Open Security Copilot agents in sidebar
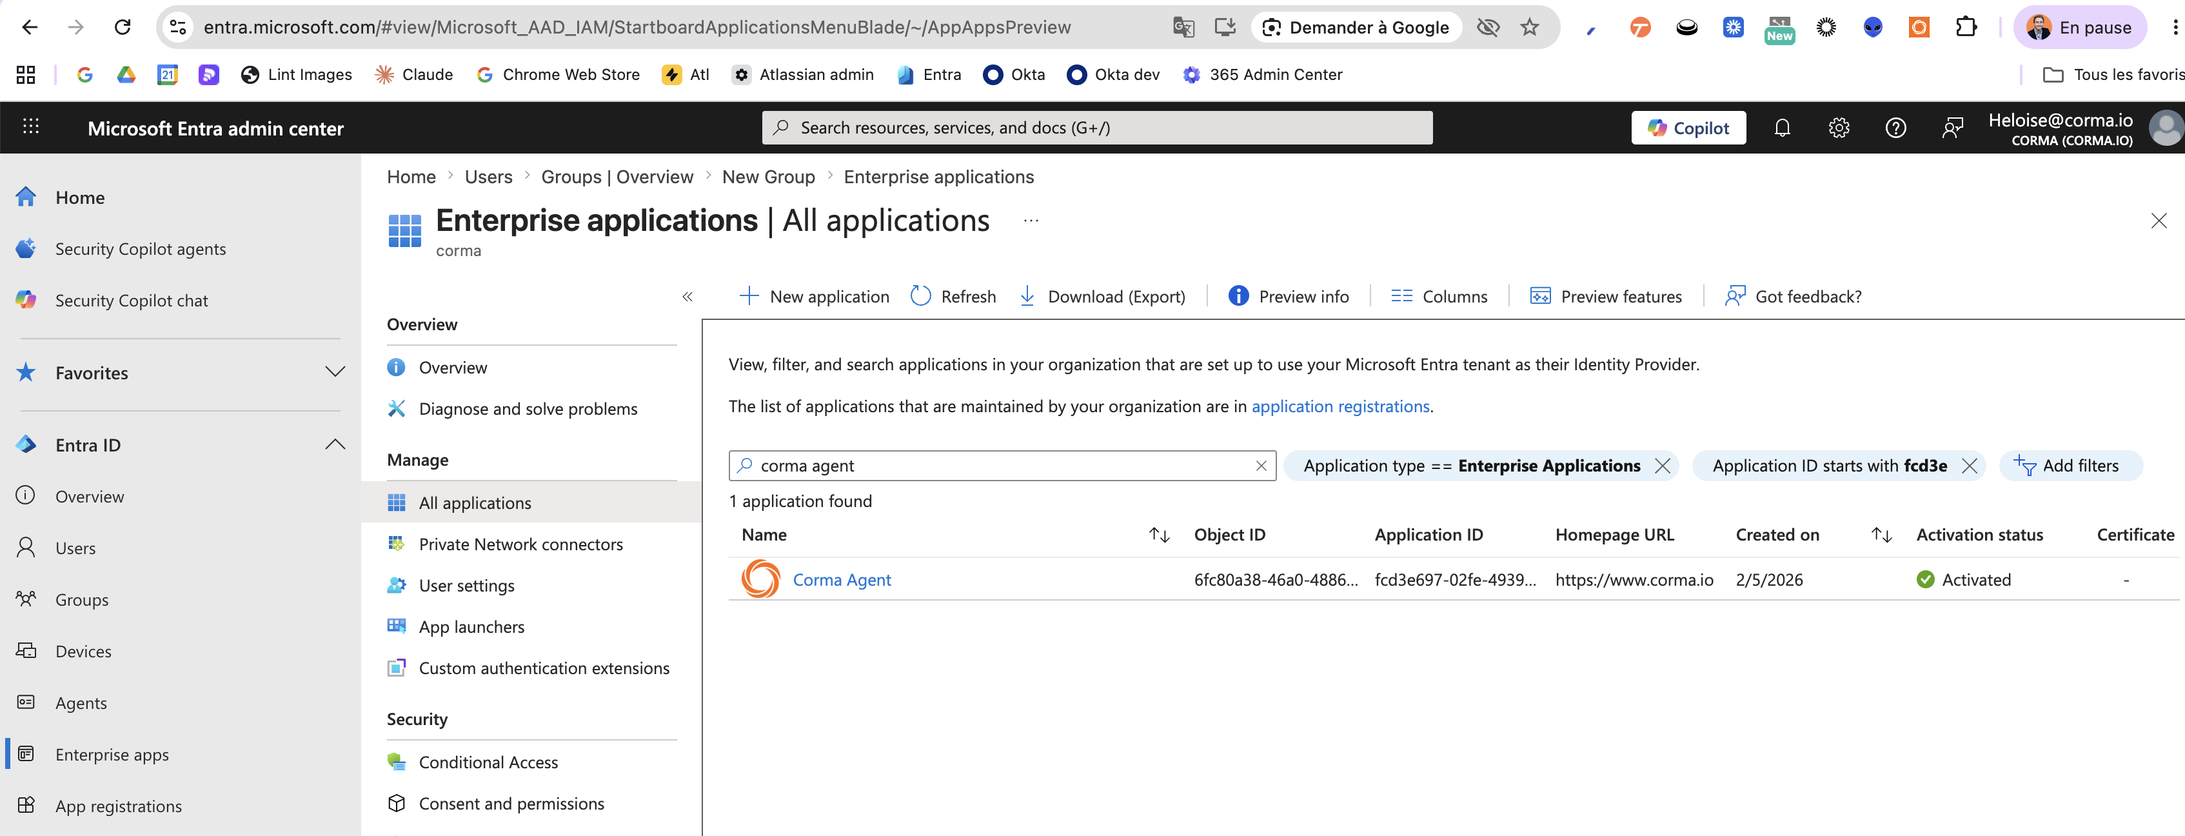 click(x=141, y=250)
